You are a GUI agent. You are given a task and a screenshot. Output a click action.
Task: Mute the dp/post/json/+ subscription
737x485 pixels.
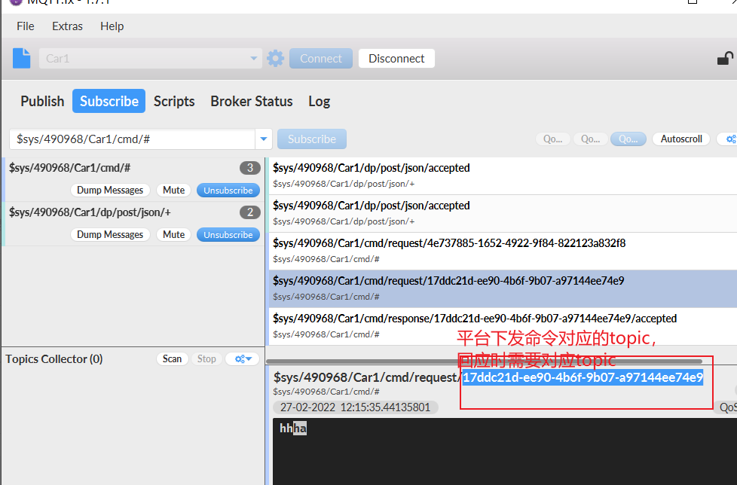(x=173, y=235)
